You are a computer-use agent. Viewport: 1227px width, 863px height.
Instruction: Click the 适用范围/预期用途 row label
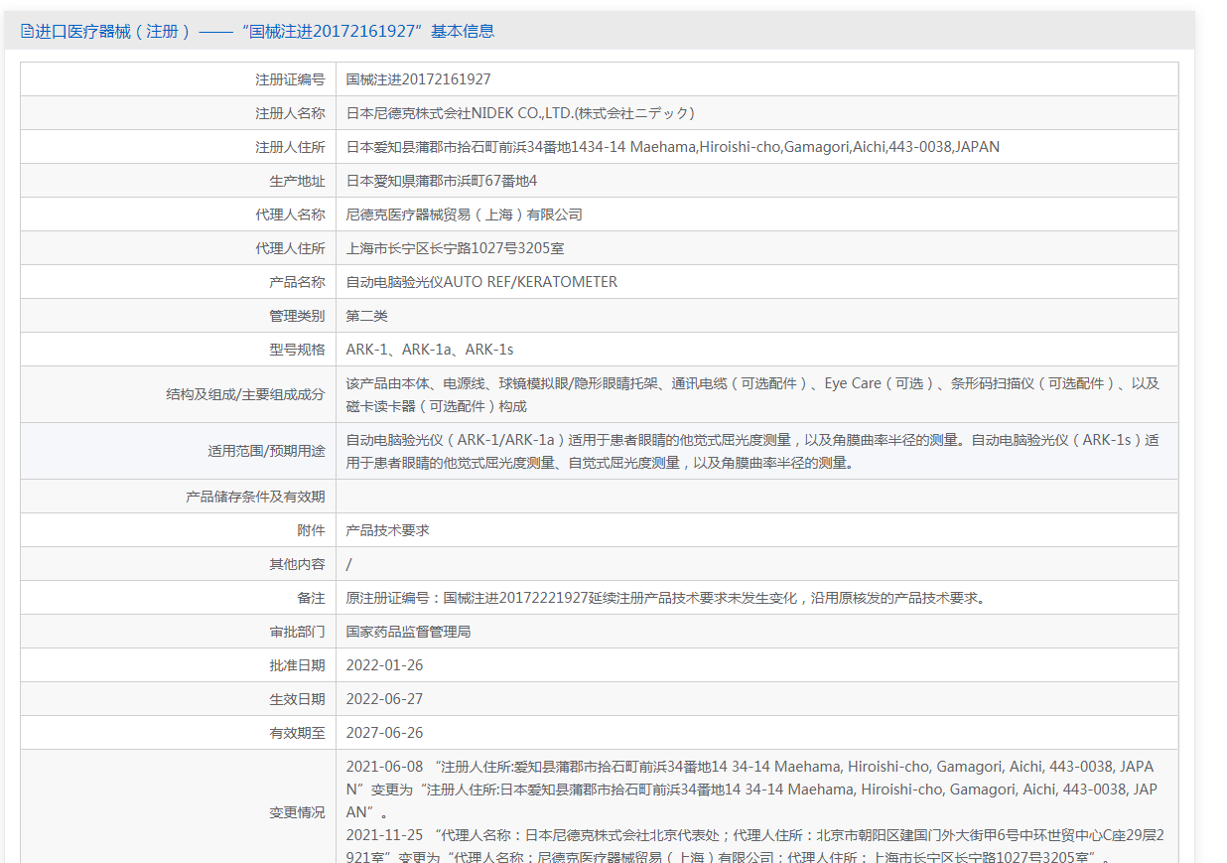[265, 451]
